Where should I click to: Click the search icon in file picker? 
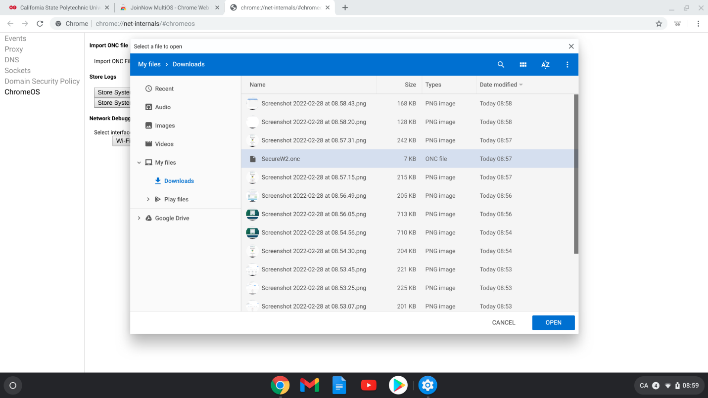tap(501, 64)
